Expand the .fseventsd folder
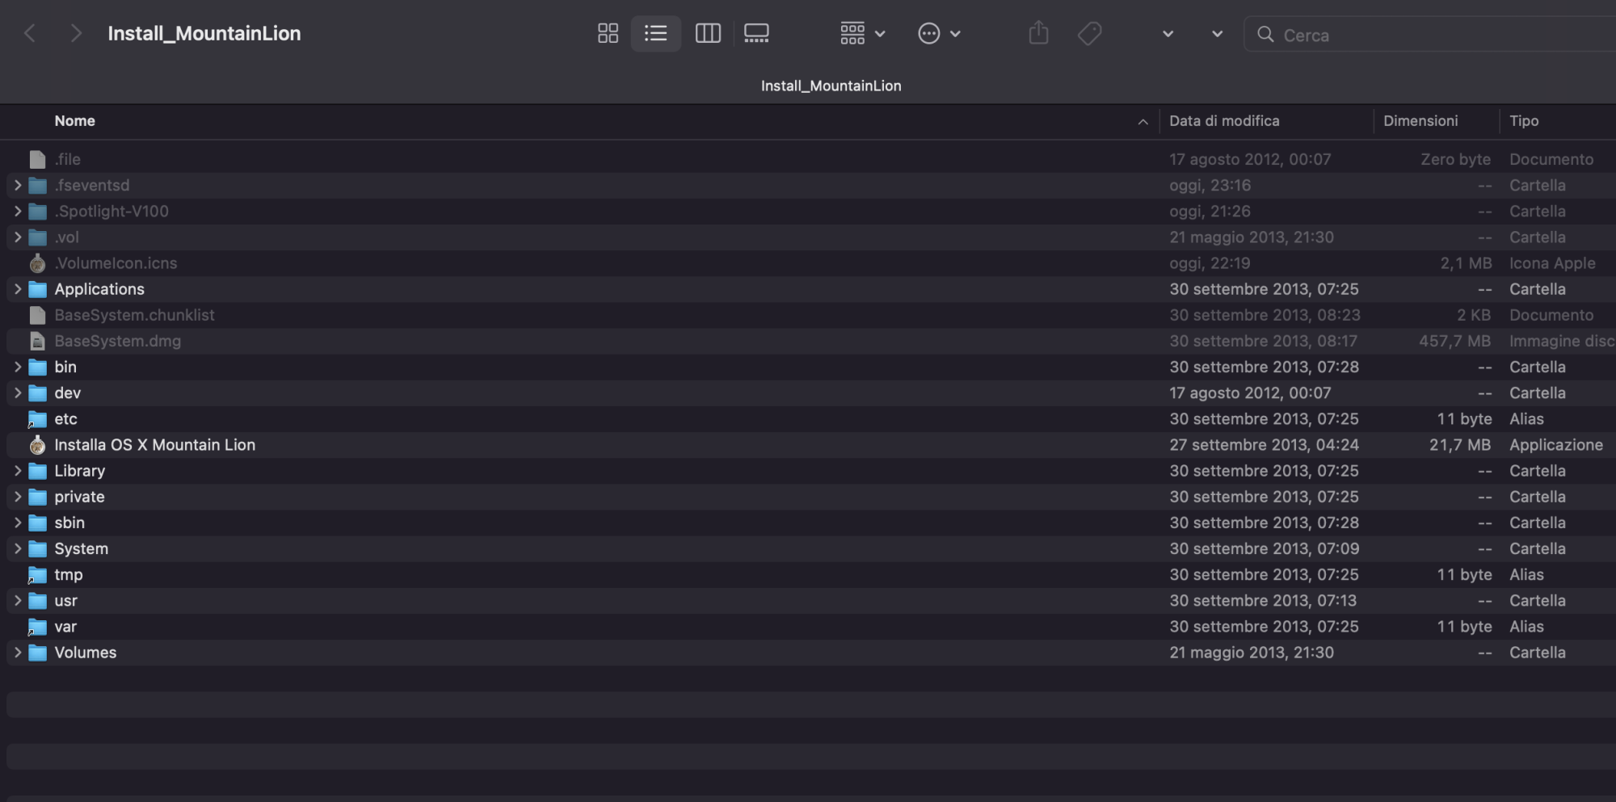This screenshot has height=802, width=1616. pos(18,186)
